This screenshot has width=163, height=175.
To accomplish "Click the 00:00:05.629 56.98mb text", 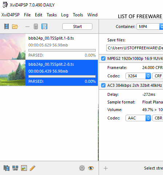I will click(x=48, y=45).
